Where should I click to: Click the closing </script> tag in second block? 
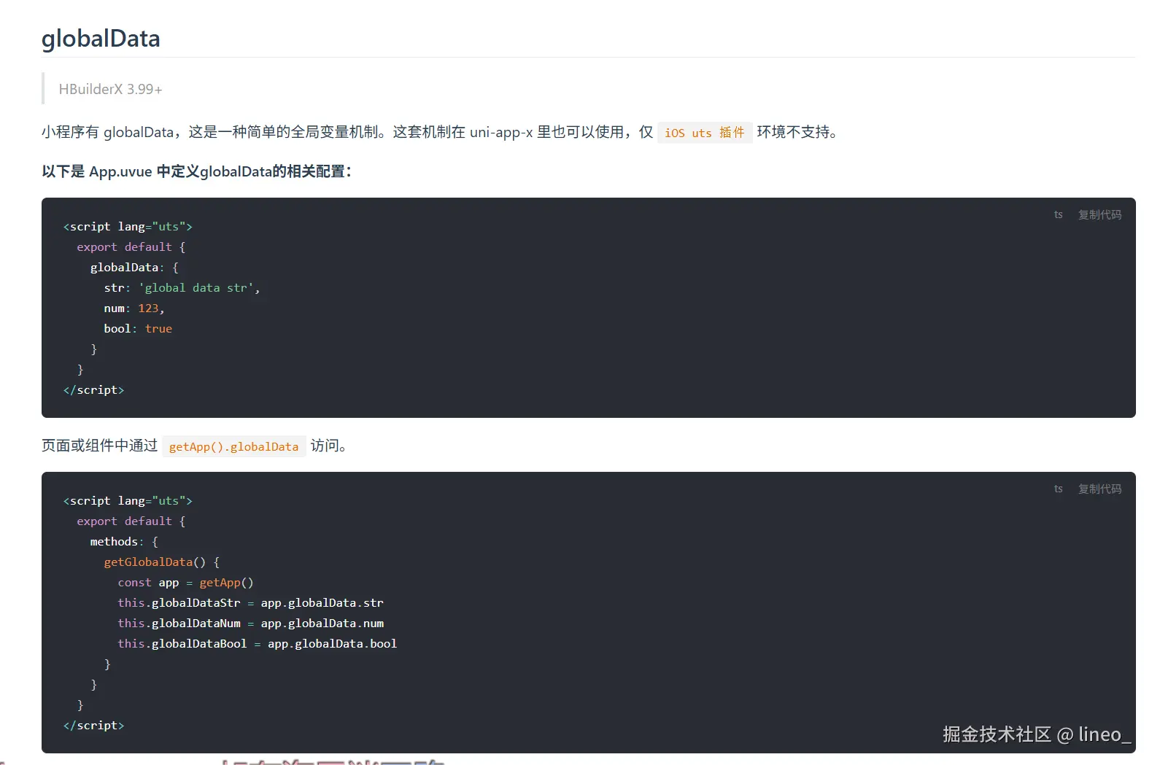pos(93,726)
